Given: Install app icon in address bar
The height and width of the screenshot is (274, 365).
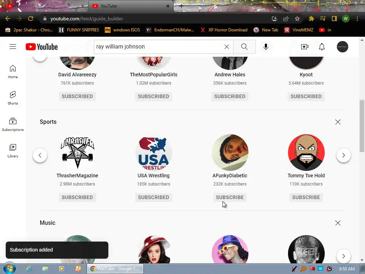Looking at the screenshot, I should (x=274, y=19).
